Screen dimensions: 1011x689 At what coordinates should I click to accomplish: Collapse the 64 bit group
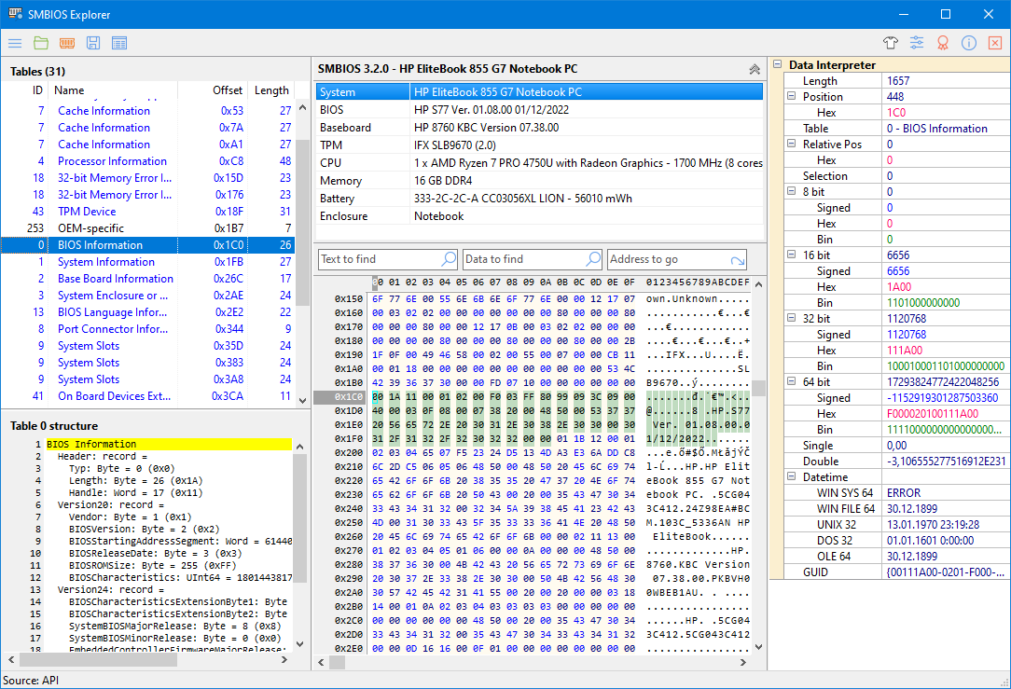click(791, 381)
